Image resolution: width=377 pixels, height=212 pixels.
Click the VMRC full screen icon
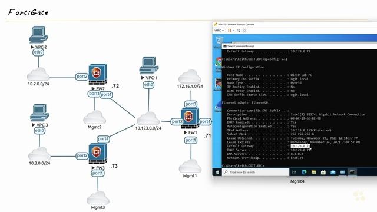coord(244,31)
